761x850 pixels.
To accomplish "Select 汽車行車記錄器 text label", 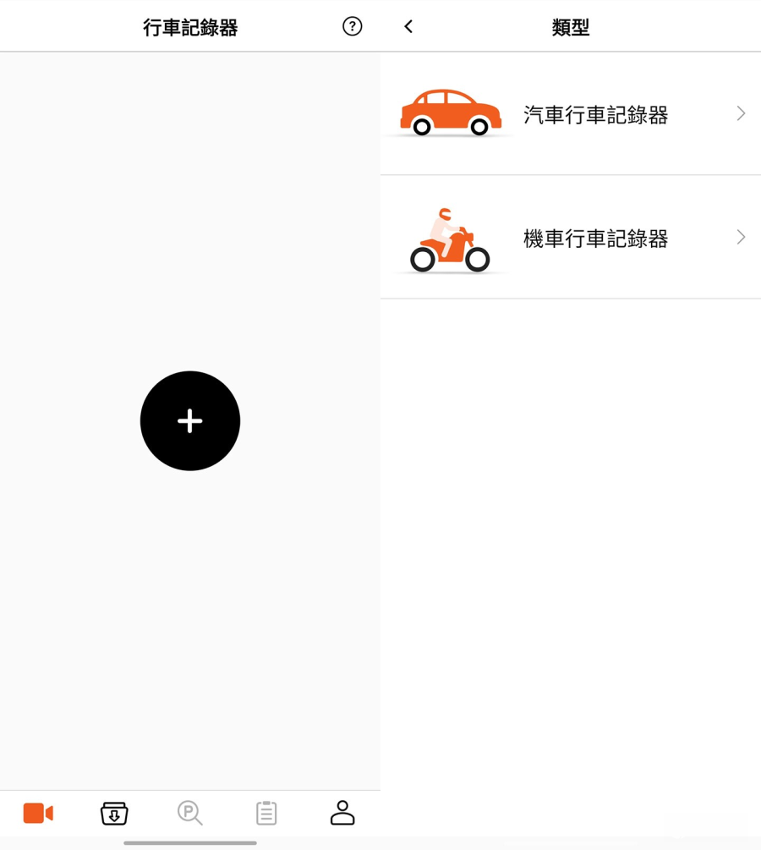I will [x=595, y=115].
